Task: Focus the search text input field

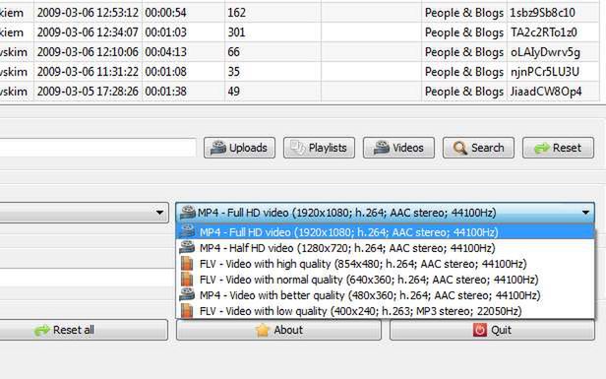Action: (x=97, y=148)
